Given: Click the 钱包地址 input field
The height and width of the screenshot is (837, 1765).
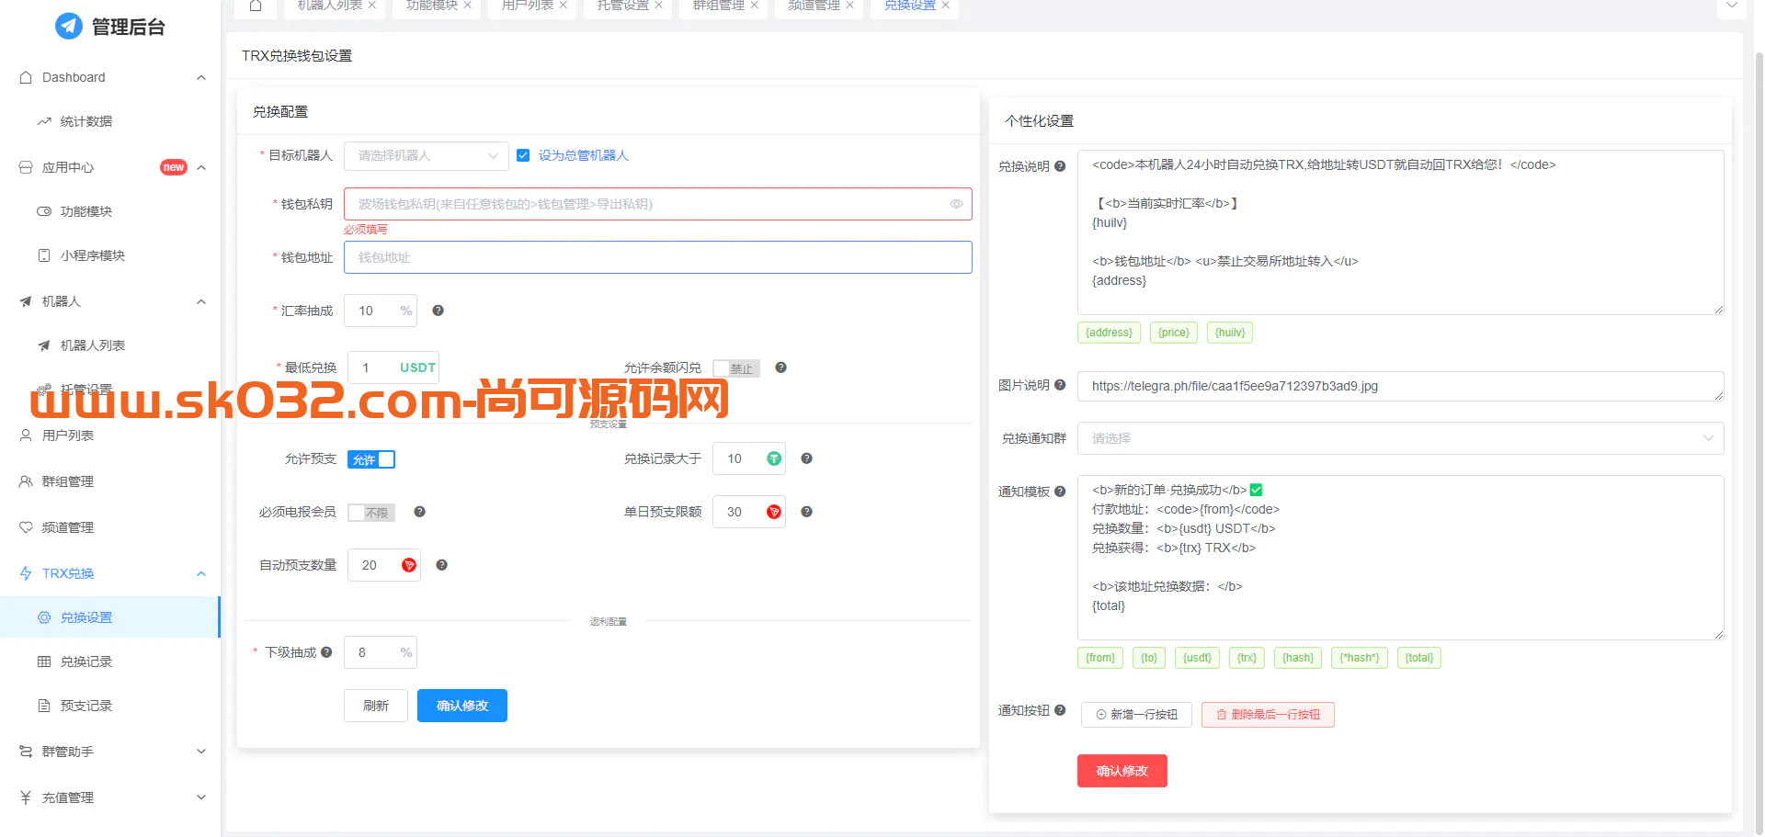Looking at the screenshot, I should click(x=657, y=257).
